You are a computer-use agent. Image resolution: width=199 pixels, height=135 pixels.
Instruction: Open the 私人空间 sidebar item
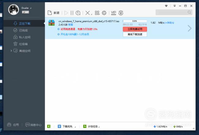coord(24,37)
